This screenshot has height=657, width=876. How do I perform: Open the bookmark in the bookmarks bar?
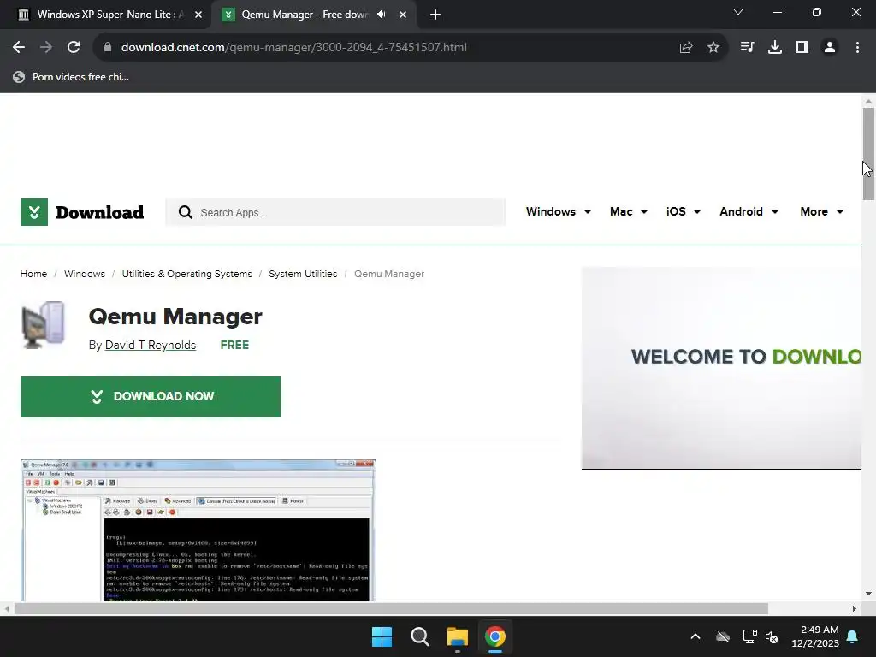72,77
